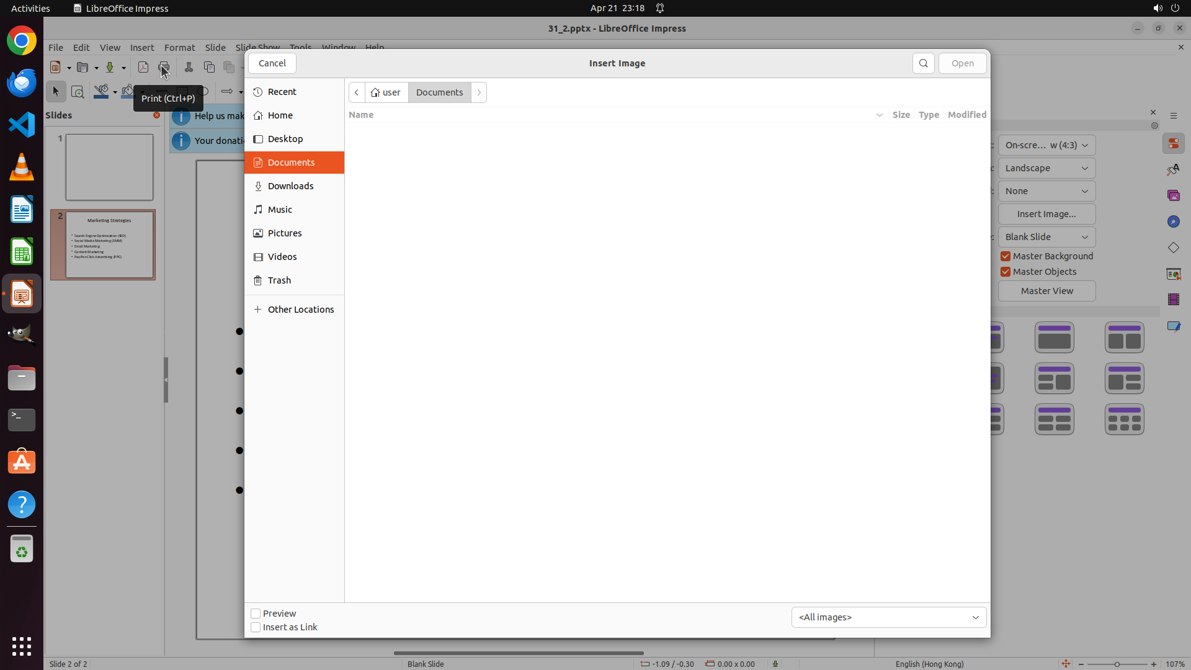Adjust the zoom slider in status bar
The image size is (1191, 670).
coord(1117,664)
